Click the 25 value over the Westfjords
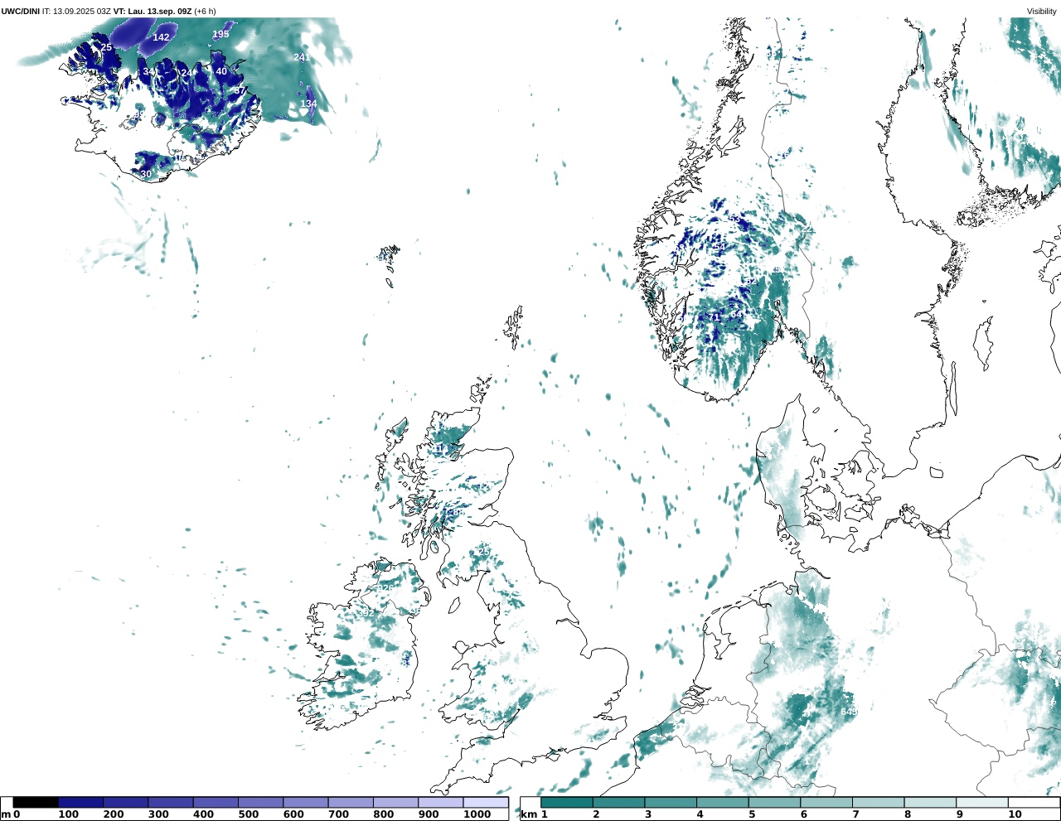Viewport: 1061px width, 821px height. pyautogui.click(x=106, y=47)
